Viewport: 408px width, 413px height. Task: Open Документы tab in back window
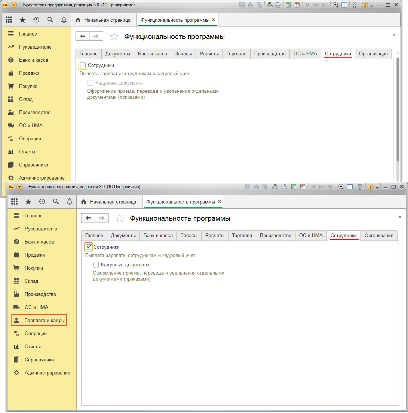pos(118,54)
